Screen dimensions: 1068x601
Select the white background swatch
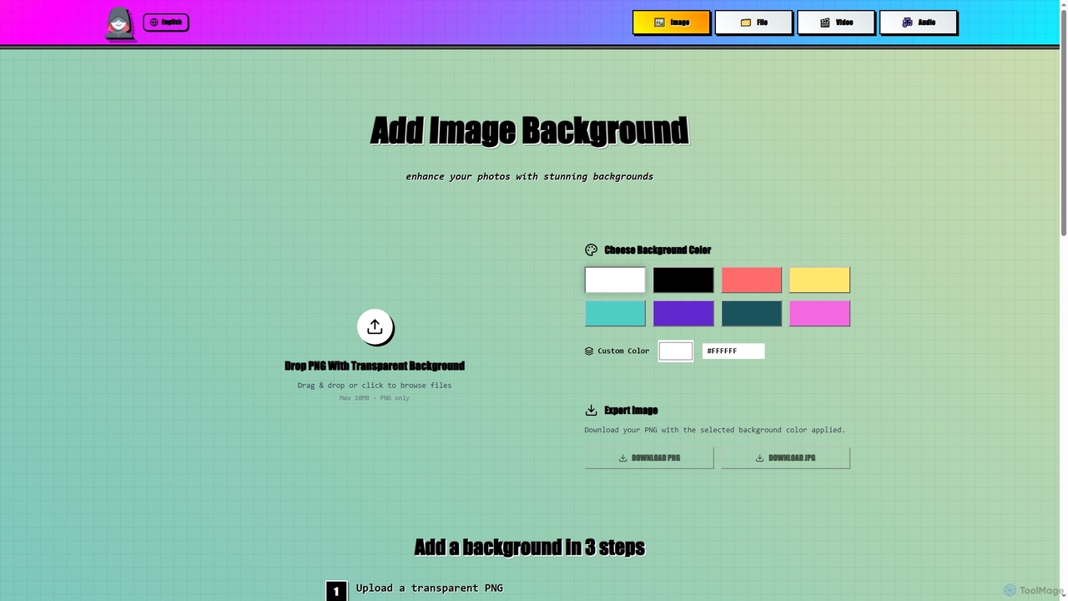(x=615, y=280)
